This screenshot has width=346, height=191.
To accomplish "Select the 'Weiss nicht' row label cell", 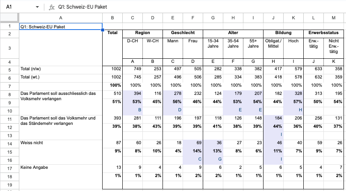I will point(61,143).
